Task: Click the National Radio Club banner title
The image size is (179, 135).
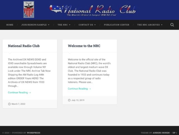Action: 93,11
